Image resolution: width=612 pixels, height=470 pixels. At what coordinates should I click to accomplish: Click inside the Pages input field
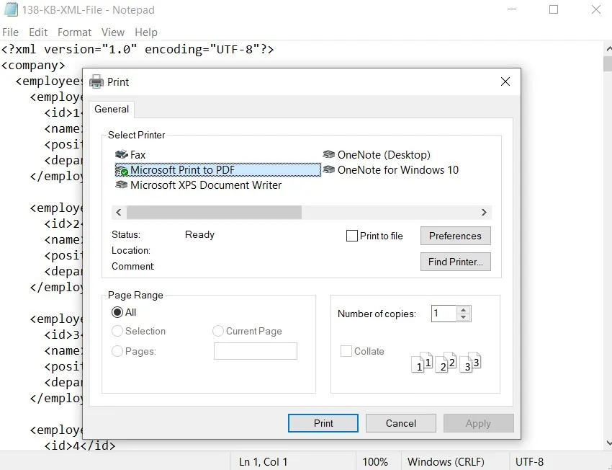(255, 350)
